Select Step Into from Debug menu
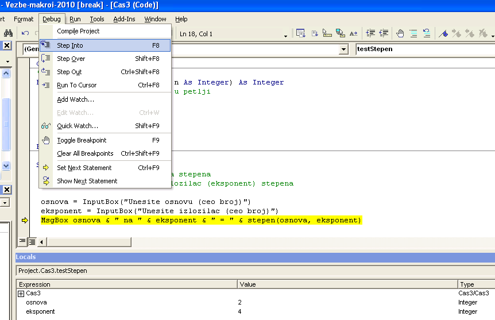 coord(70,45)
